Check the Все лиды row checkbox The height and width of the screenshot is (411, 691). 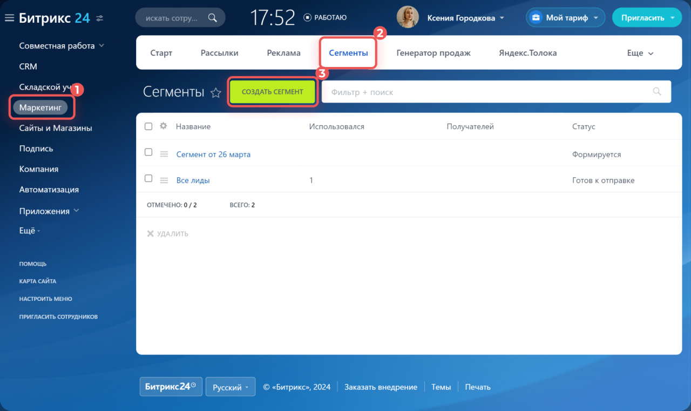148,178
